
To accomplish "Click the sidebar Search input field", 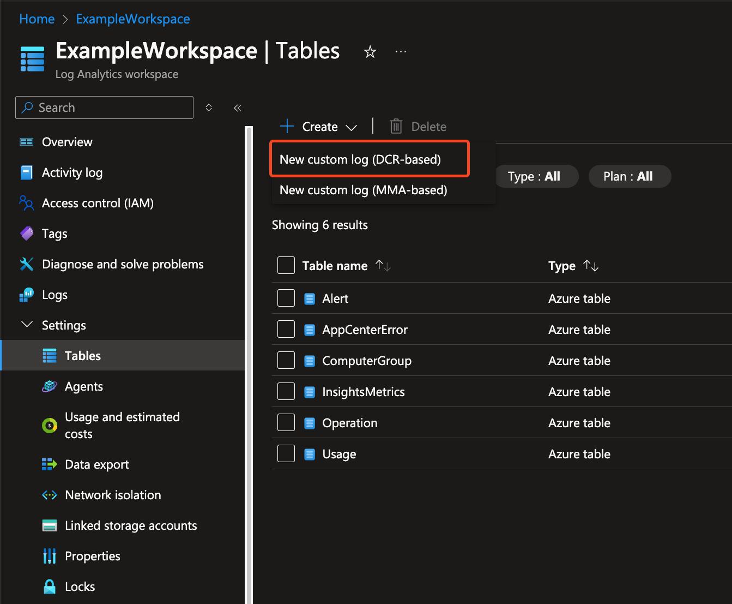I will [105, 107].
